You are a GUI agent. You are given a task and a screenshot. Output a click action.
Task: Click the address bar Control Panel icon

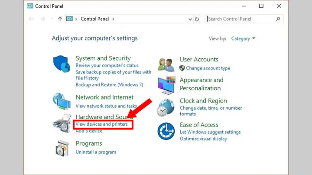(x=69, y=19)
